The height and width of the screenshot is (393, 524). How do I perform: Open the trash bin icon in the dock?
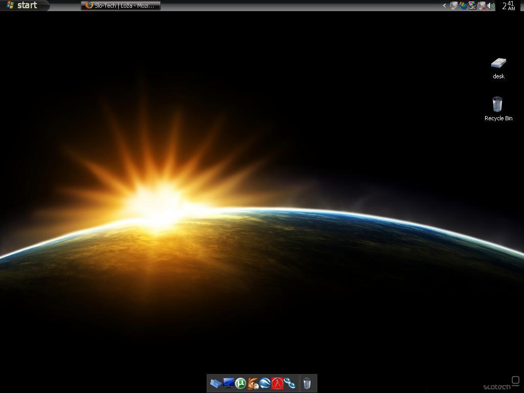click(x=307, y=383)
